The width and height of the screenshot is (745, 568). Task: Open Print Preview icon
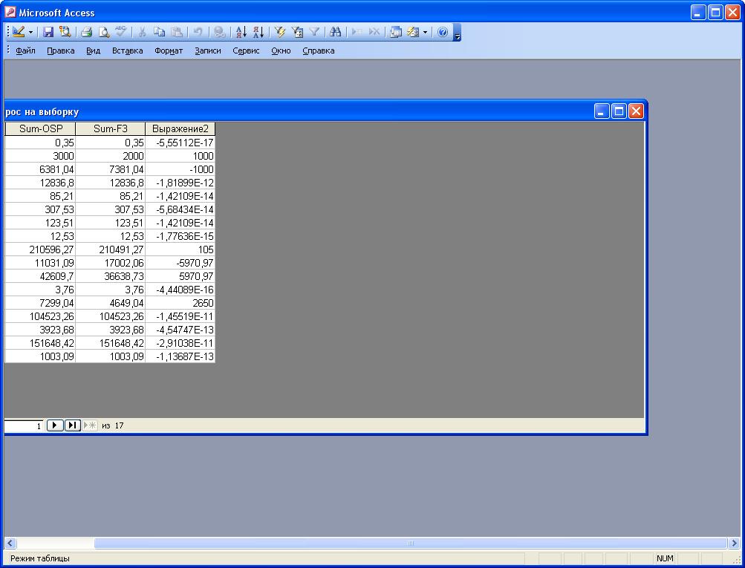(103, 32)
